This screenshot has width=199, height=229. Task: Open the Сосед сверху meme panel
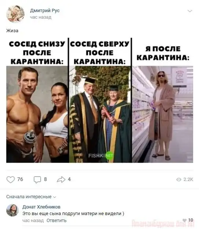100,100
